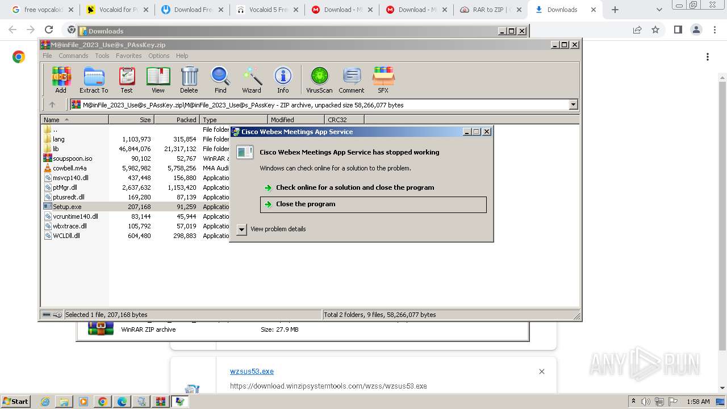Screen dimensions: 727x409
Task: Reload the Chrome page
Action: (x=49, y=30)
